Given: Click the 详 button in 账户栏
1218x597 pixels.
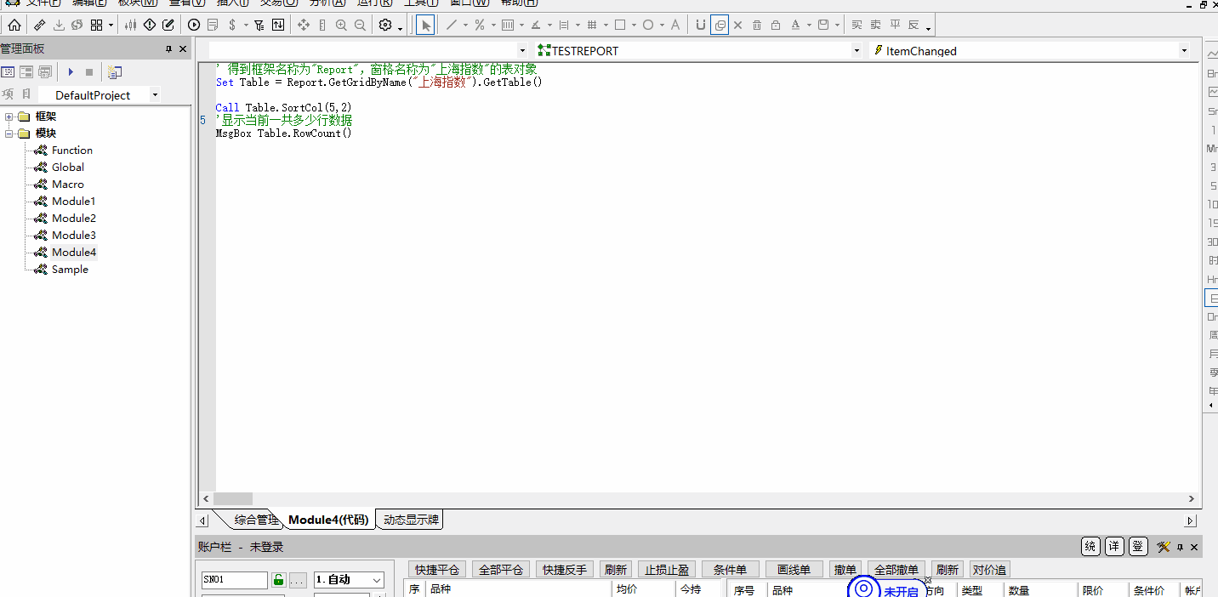Looking at the screenshot, I should click(1114, 547).
